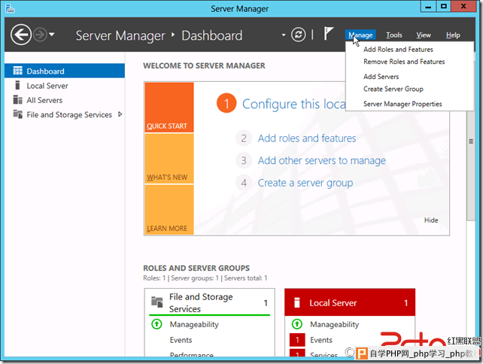Maximize the Server Manager window

(443, 7)
